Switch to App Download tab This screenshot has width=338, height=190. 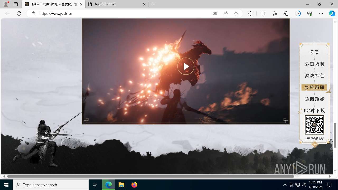(x=117, y=4)
